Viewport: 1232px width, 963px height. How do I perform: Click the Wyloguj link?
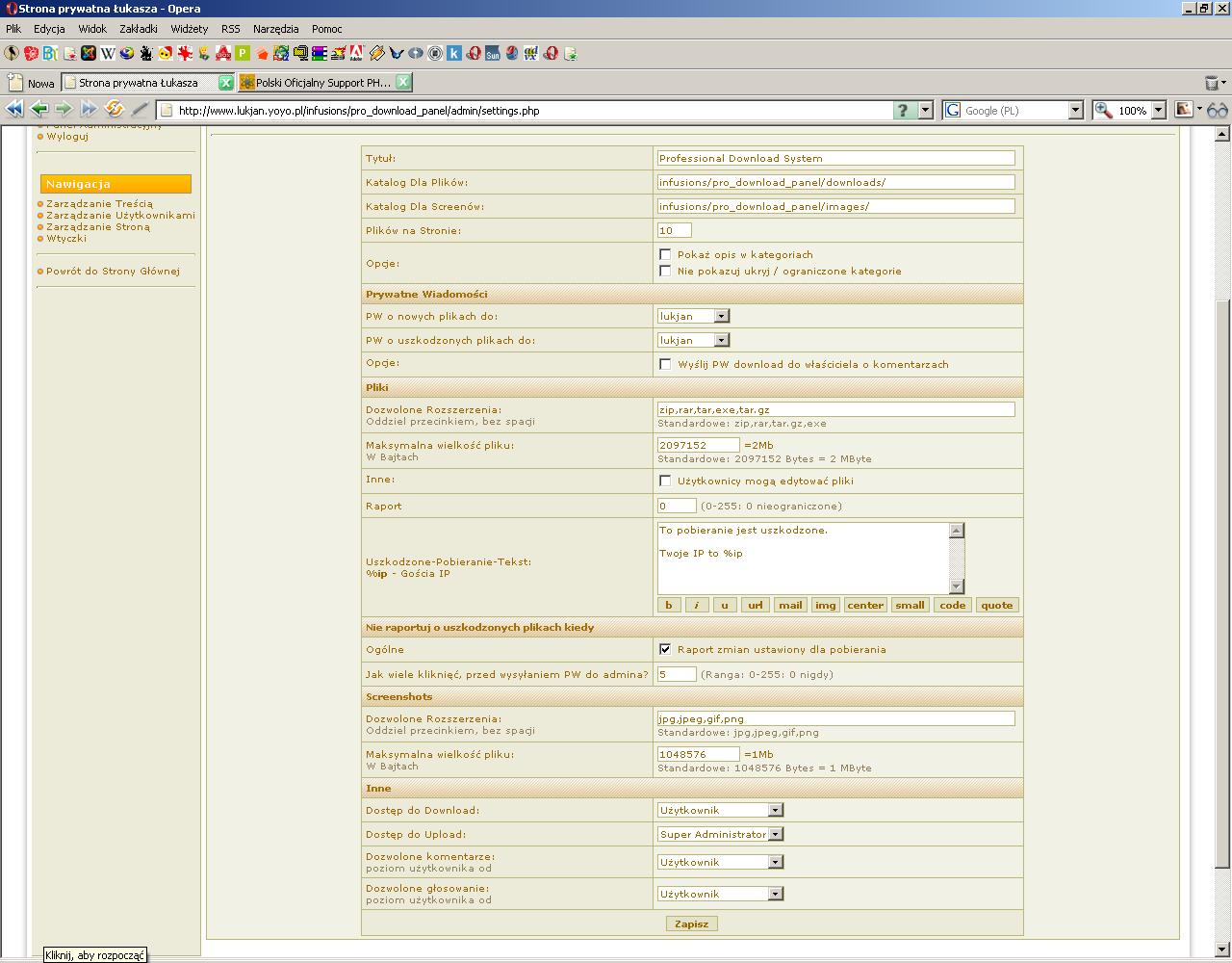[x=67, y=136]
